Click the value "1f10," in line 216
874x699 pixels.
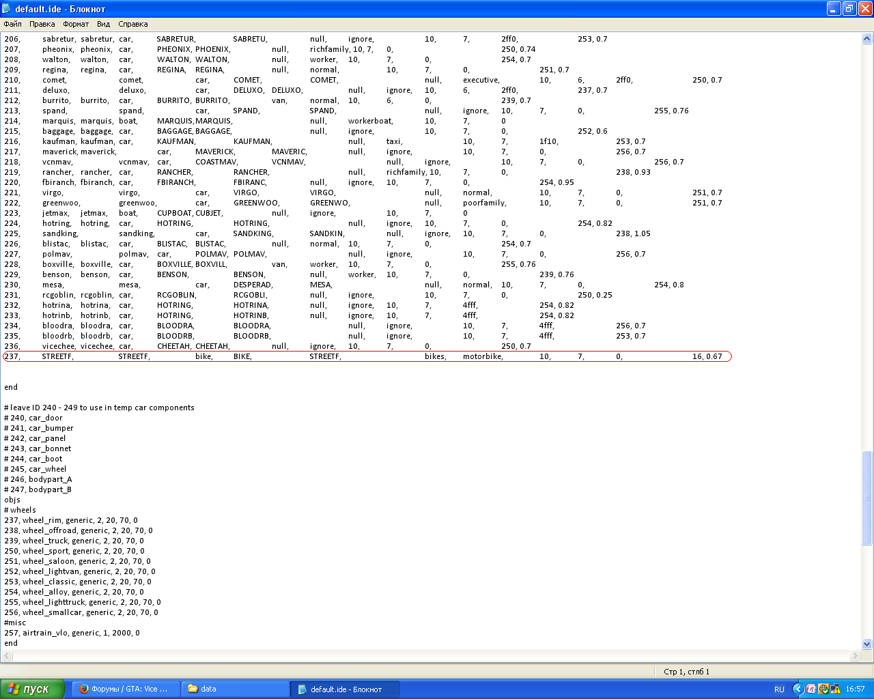(x=549, y=141)
